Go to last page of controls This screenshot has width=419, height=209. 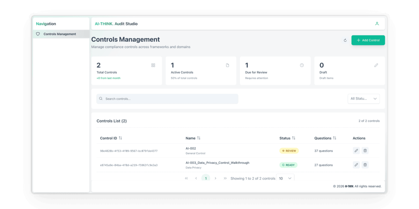[x=225, y=178]
